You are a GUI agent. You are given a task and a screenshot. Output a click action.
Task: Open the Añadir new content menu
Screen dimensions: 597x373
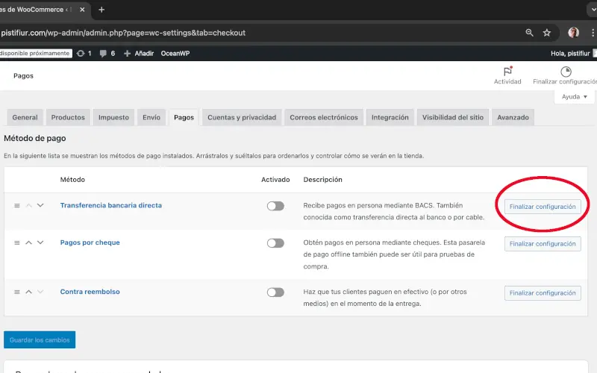click(x=138, y=54)
